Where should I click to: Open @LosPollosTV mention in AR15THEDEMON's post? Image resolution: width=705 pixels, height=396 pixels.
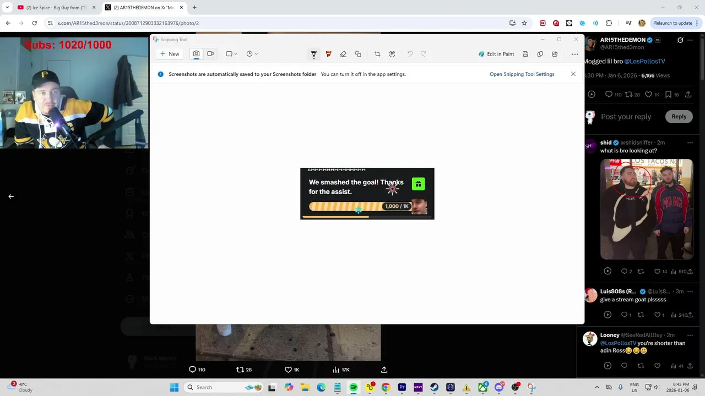coord(644,62)
